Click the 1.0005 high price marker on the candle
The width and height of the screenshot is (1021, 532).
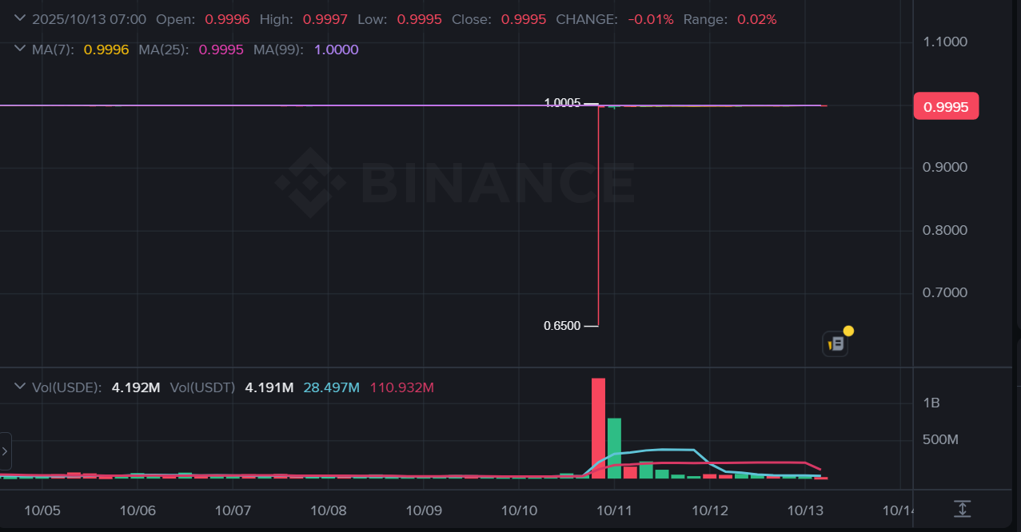pyautogui.click(x=562, y=102)
